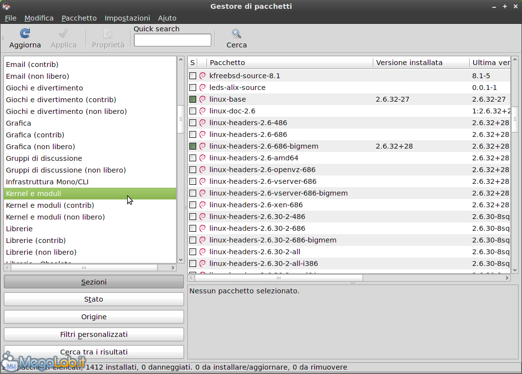Click the Aggiorna reload icon
522x374 pixels.
25,34
